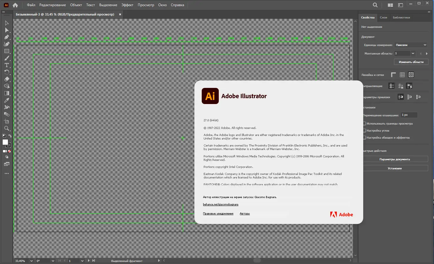The width and height of the screenshot is (434, 264).
Task: Open the Правовые уведомления link
Action: point(218,214)
